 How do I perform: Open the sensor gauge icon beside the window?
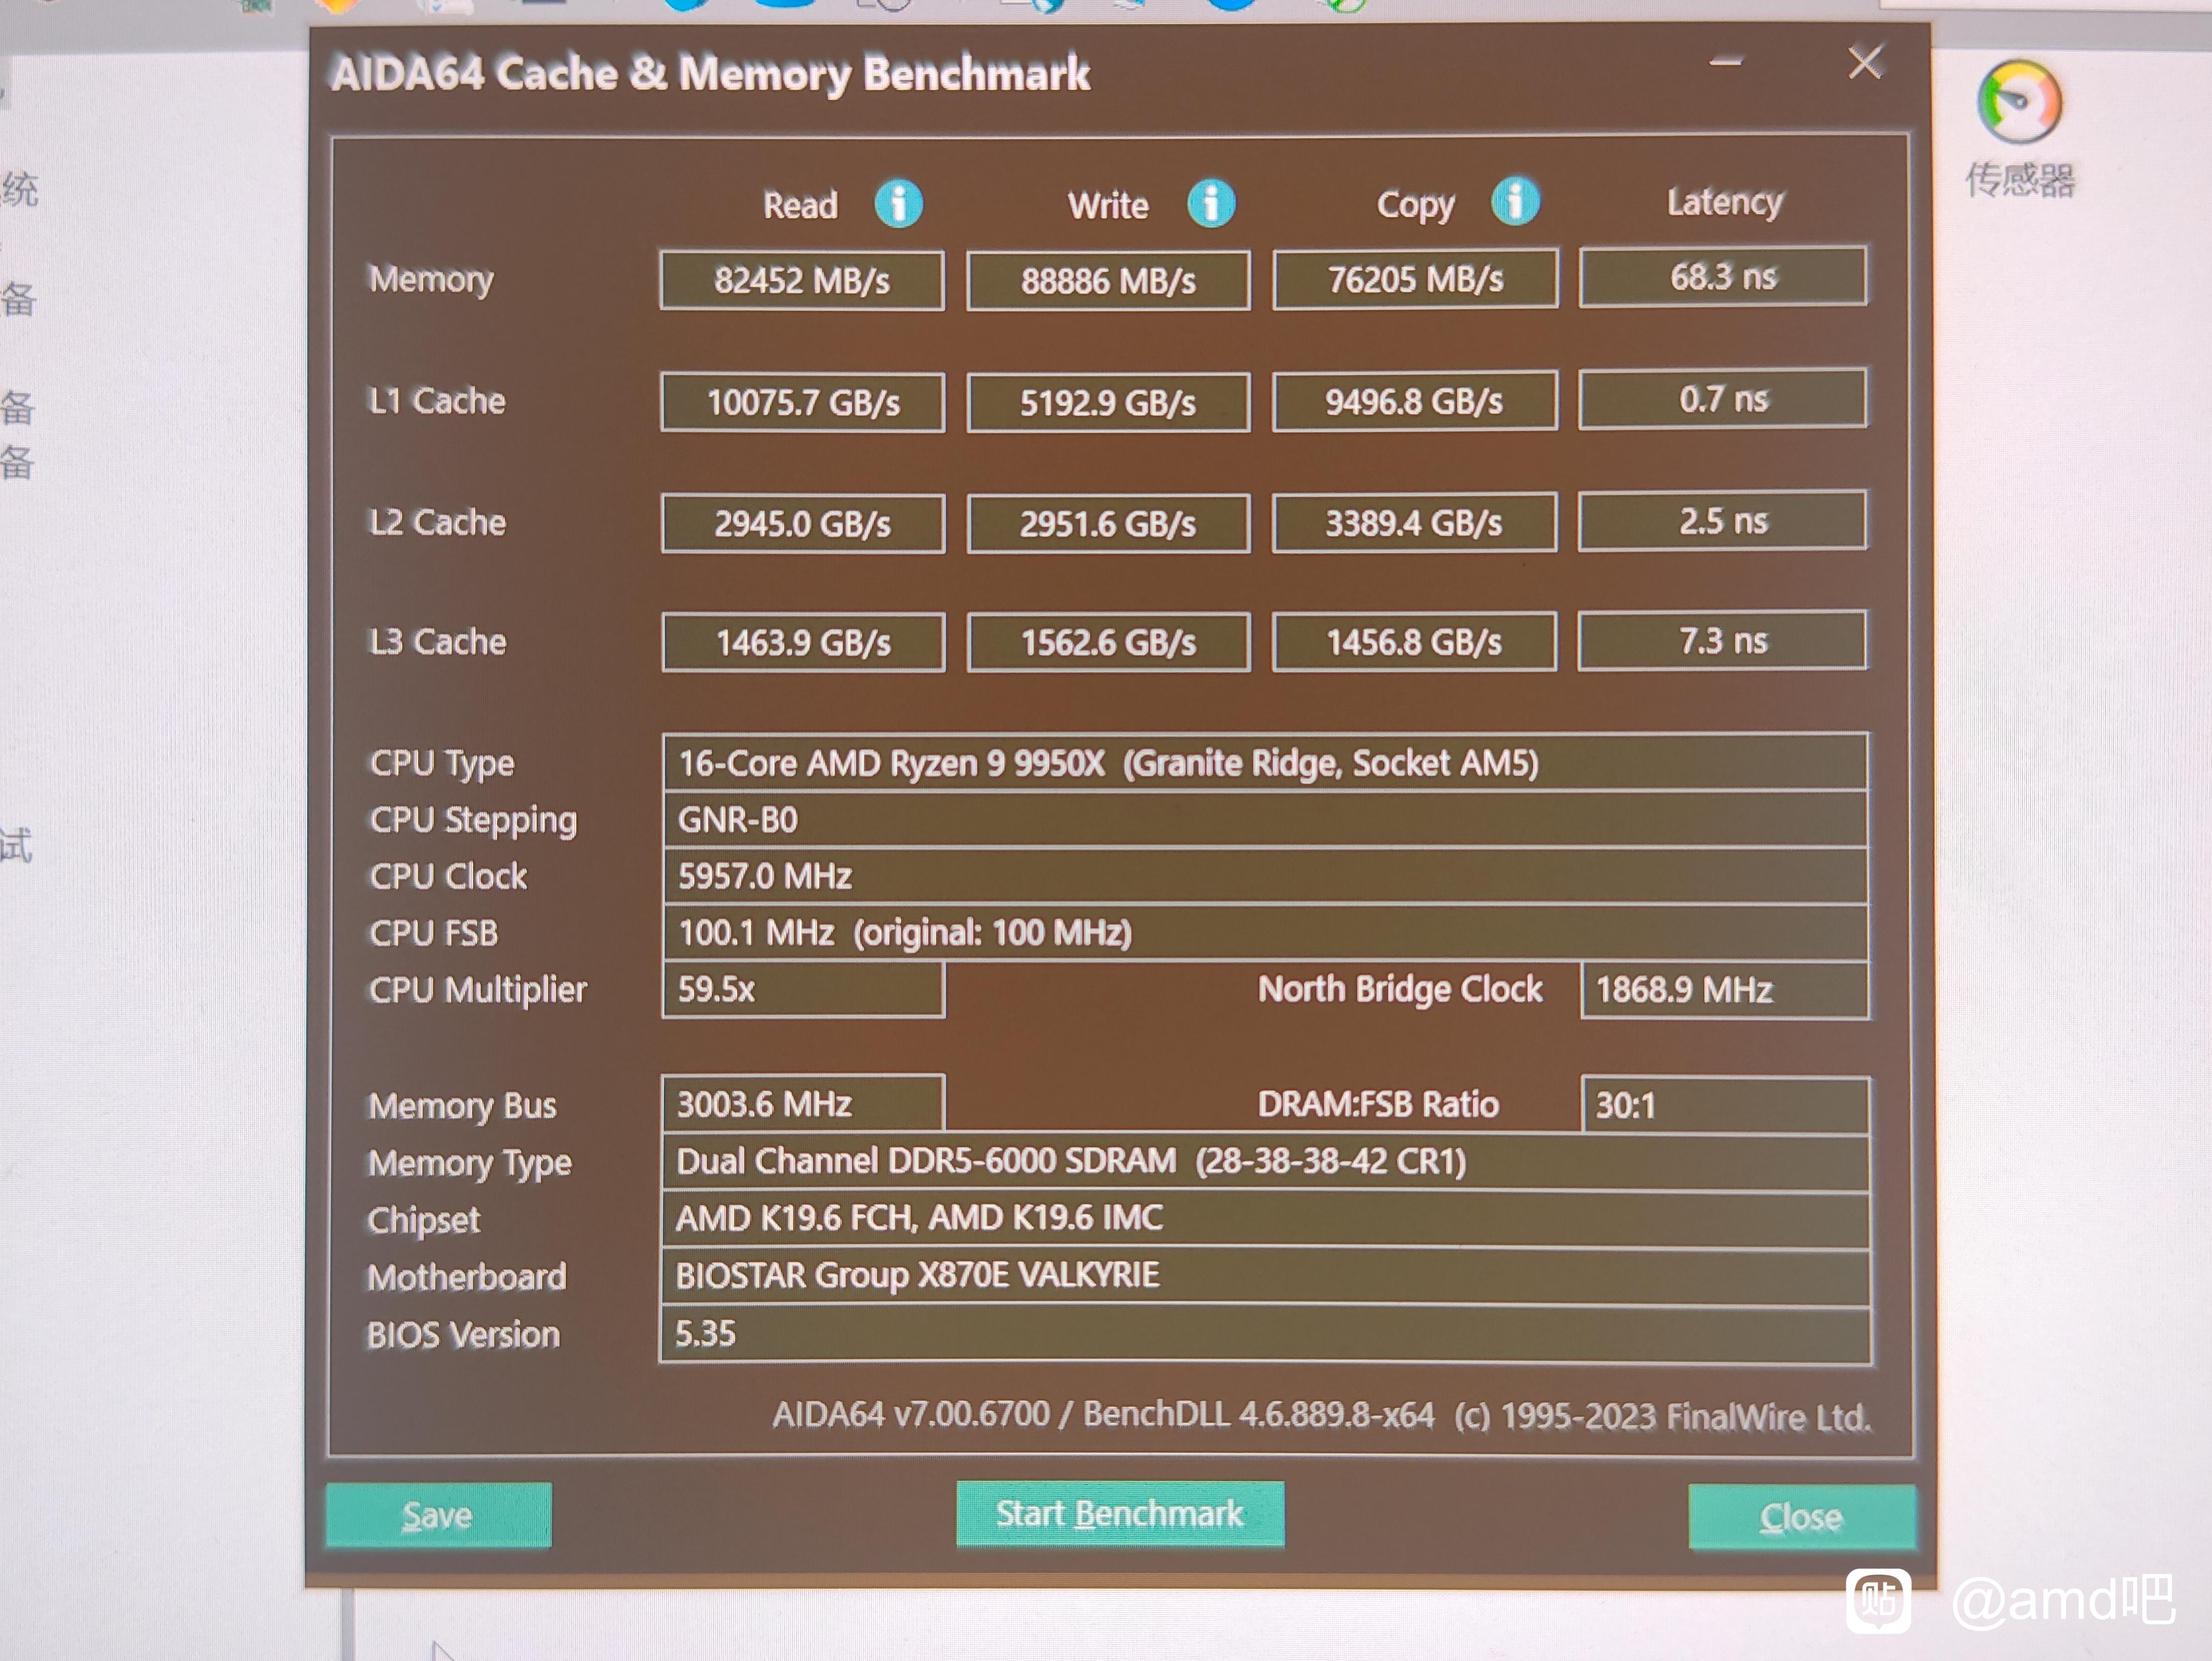tap(2019, 102)
